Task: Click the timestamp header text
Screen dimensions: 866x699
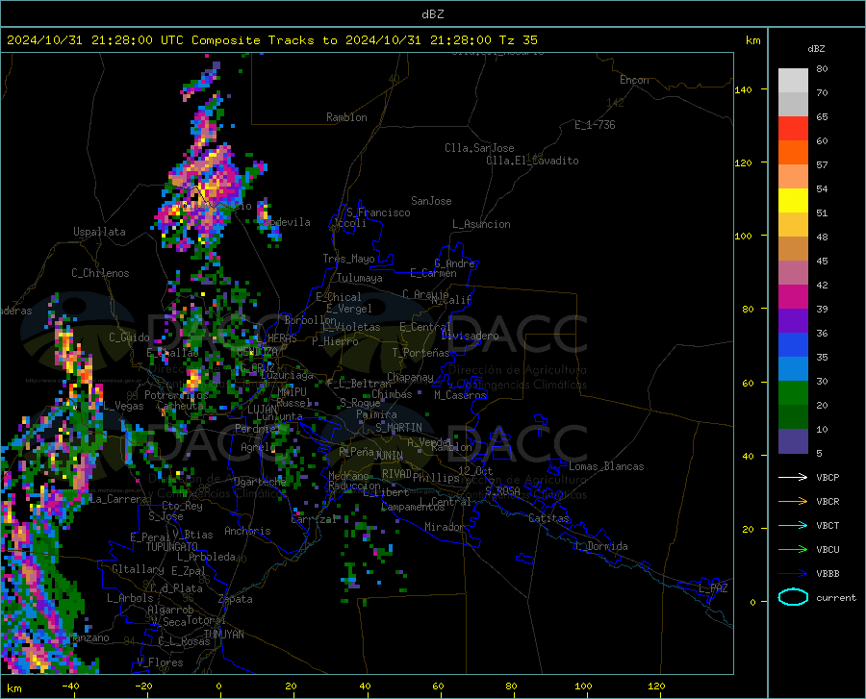Action: click(x=271, y=40)
